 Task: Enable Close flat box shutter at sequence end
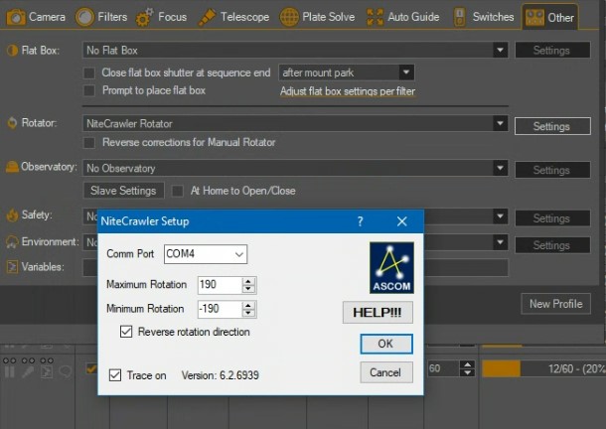point(89,73)
